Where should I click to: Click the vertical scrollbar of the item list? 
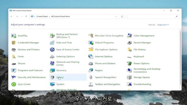[x=180, y=58]
